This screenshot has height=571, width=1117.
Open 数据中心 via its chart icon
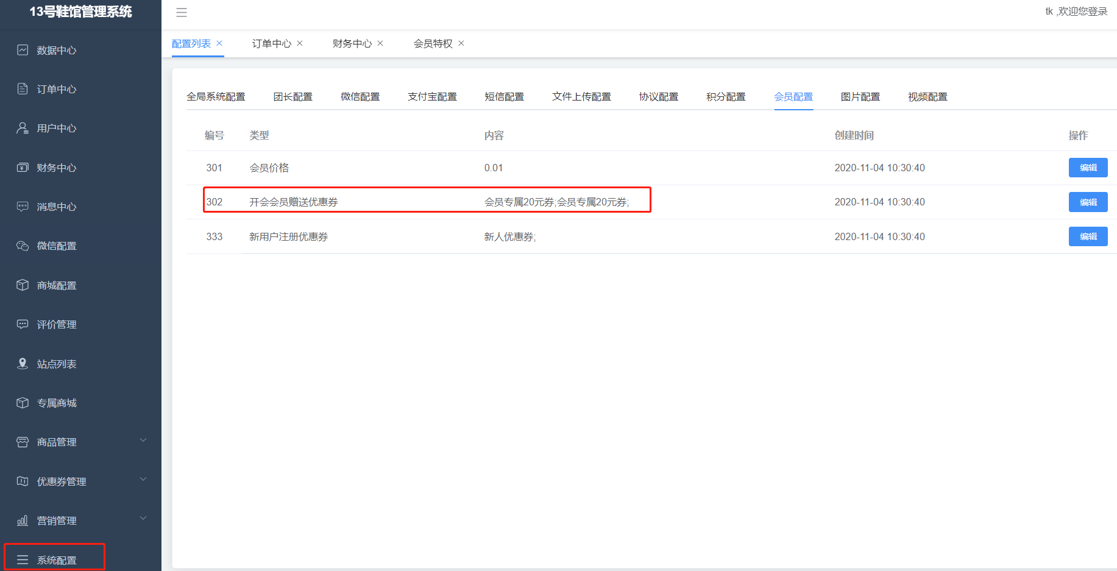click(23, 50)
